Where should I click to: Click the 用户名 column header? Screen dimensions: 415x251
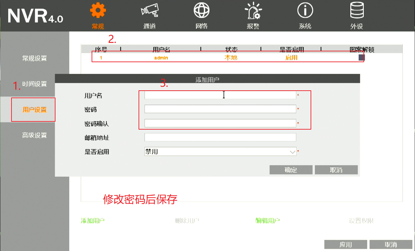coord(161,50)
